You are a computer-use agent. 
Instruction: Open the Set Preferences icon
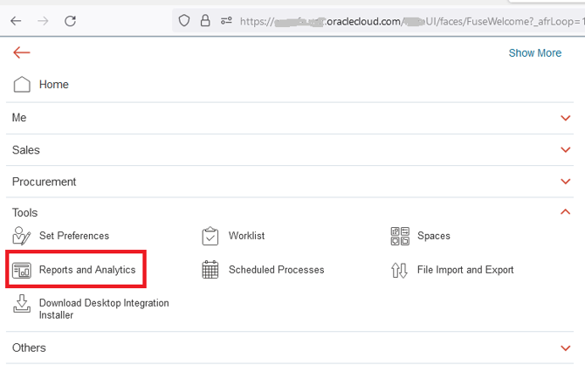[23, 236]
